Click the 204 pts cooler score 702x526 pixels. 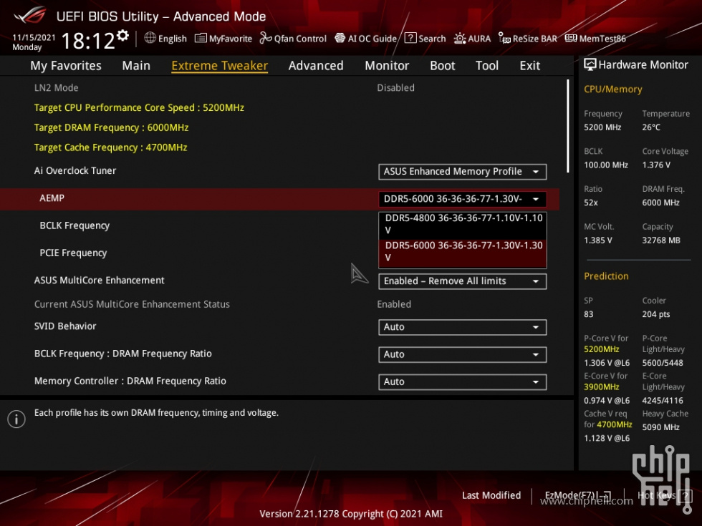pos(656,314)
